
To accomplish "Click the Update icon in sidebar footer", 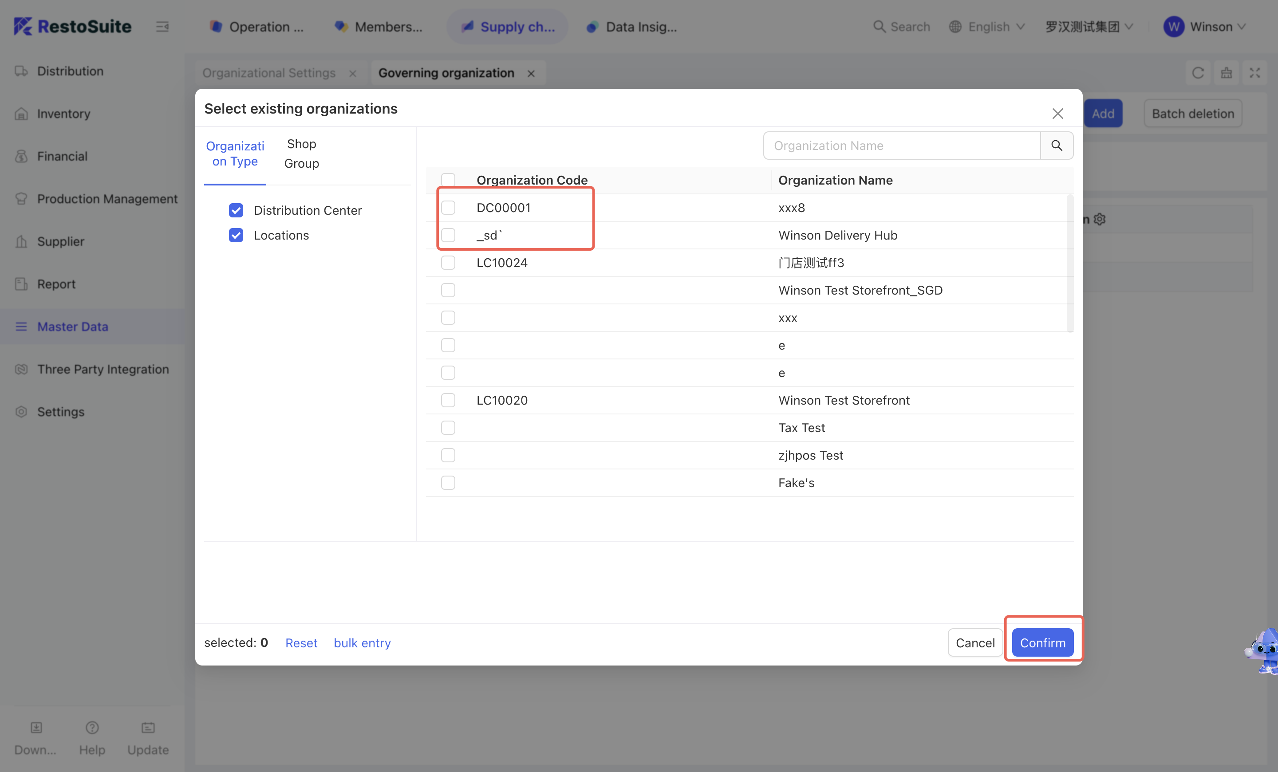I will click(x=148, y=728).
